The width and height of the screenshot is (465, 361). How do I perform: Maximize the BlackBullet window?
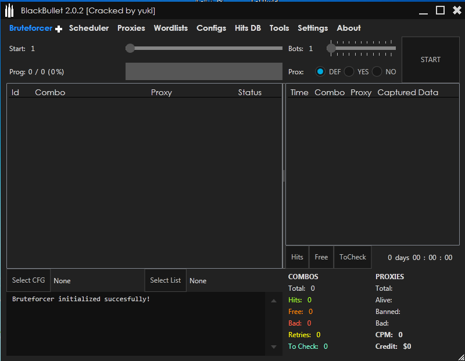click(440, 10)
